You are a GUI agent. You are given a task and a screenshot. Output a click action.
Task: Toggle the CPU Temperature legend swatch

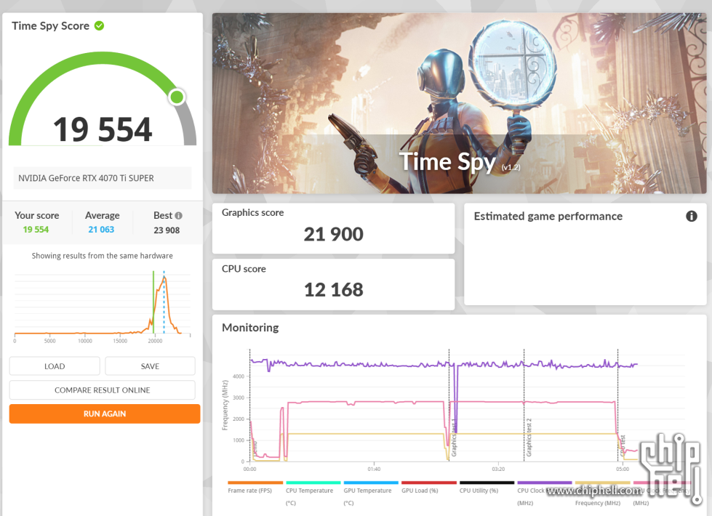313,483
